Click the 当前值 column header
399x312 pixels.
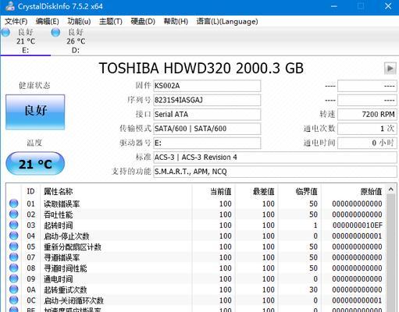pyautogui.click(x=213, y=192)
